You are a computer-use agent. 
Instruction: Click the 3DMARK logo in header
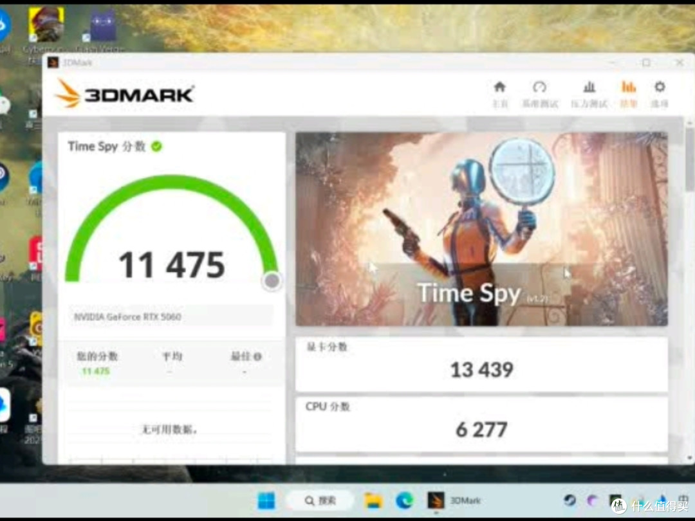pyautogui.click(x=125, y=93)
